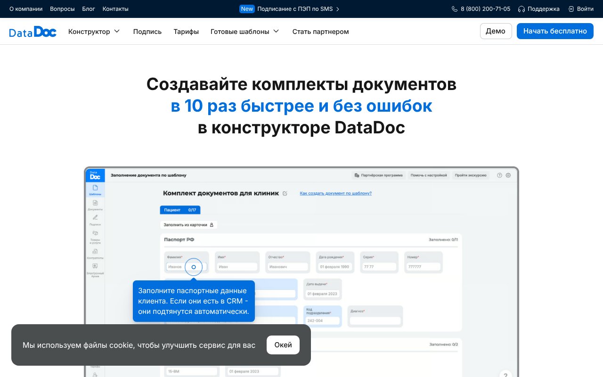Click the pencil icon next to the document title

285,193
